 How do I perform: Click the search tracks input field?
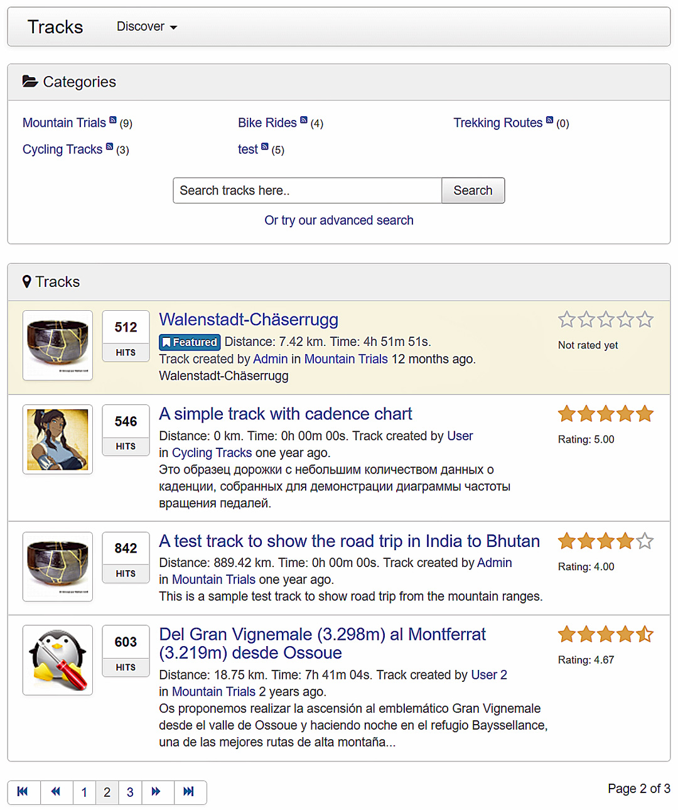coord(306,190)
